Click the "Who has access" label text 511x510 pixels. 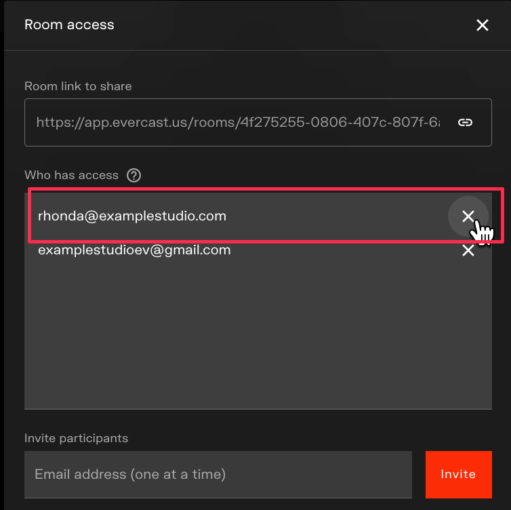tap(71, 175)
